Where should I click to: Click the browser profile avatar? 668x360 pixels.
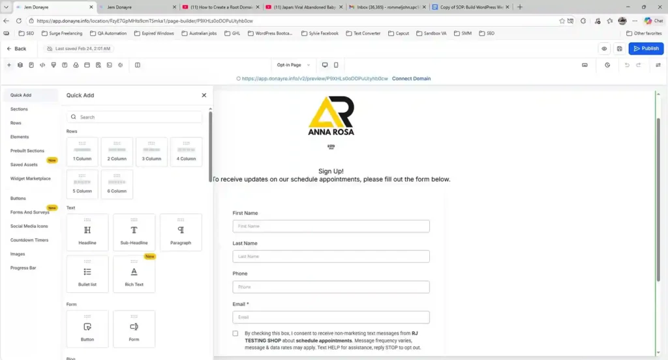click(x=622, y=20)
